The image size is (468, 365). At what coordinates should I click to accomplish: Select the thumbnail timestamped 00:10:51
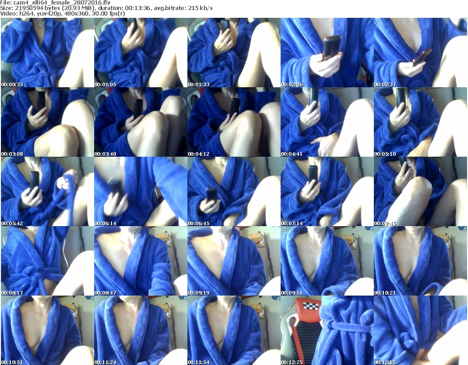click(x=48, y=330)
